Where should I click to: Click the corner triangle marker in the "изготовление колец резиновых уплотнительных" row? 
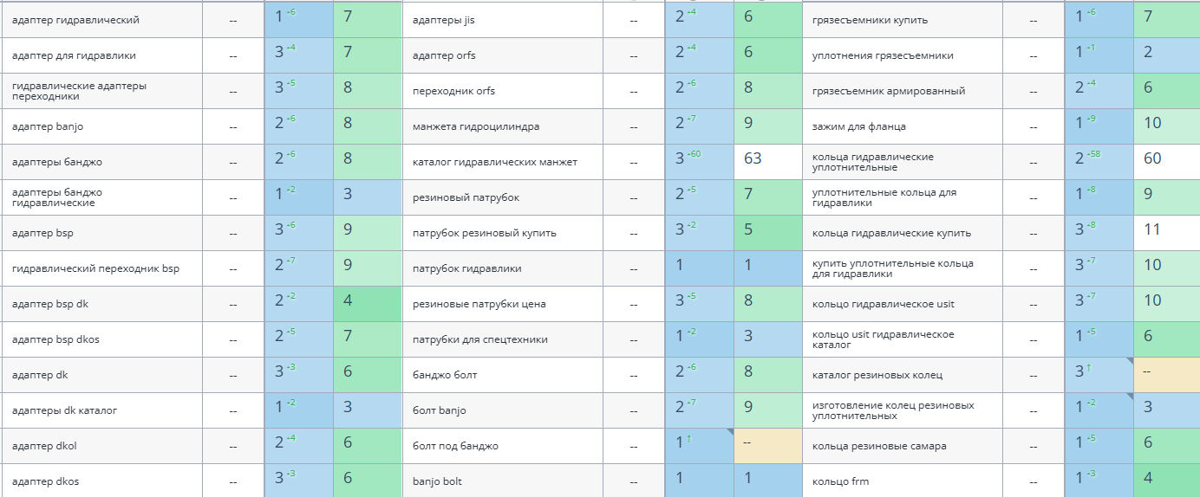pos(1129,397)
